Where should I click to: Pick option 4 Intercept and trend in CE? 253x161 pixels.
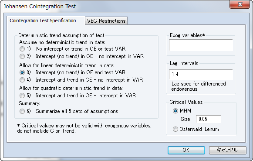(22, 80)
